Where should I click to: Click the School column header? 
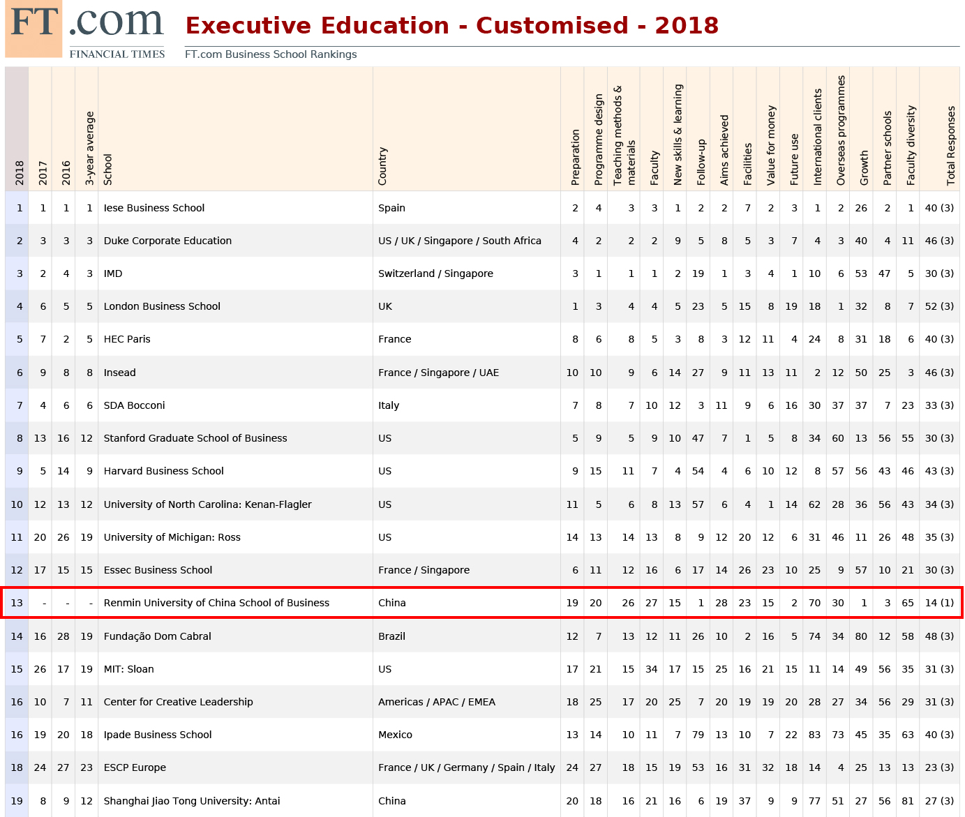click(x=107, y=170)
